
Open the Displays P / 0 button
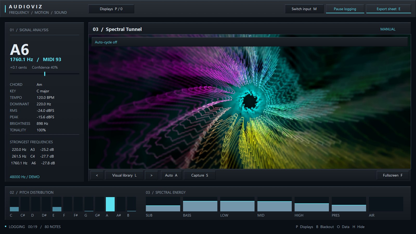click(111, 9)
